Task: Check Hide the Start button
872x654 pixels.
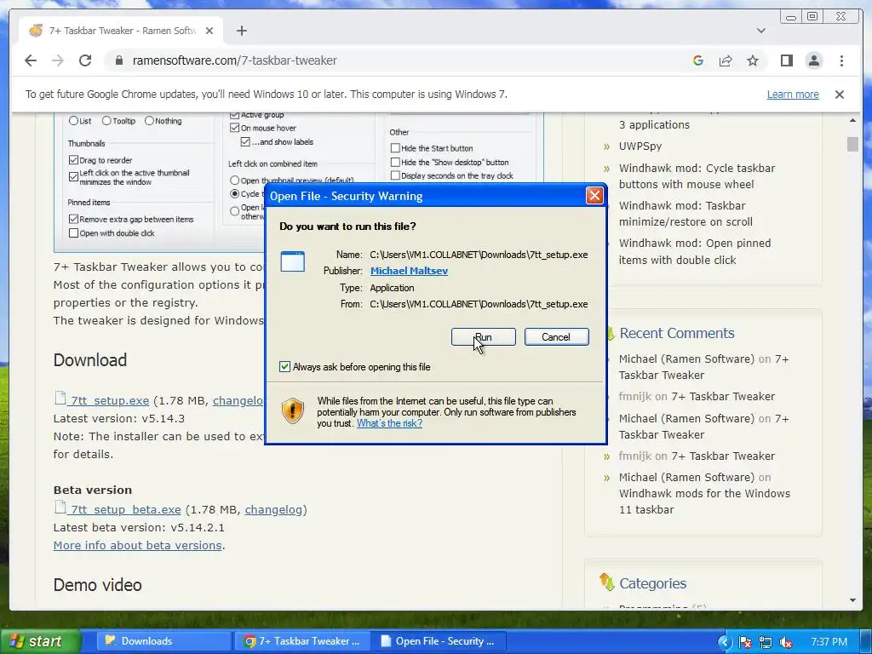Action: (395, 148)
